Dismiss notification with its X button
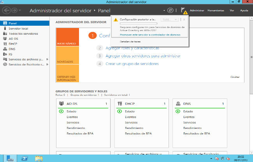 pos(184,19)
